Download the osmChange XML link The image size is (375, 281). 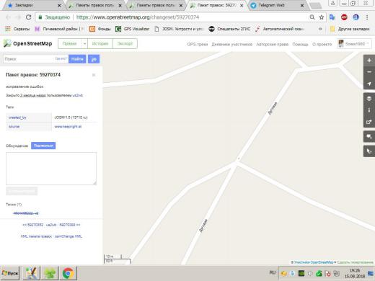coord(69,236)
